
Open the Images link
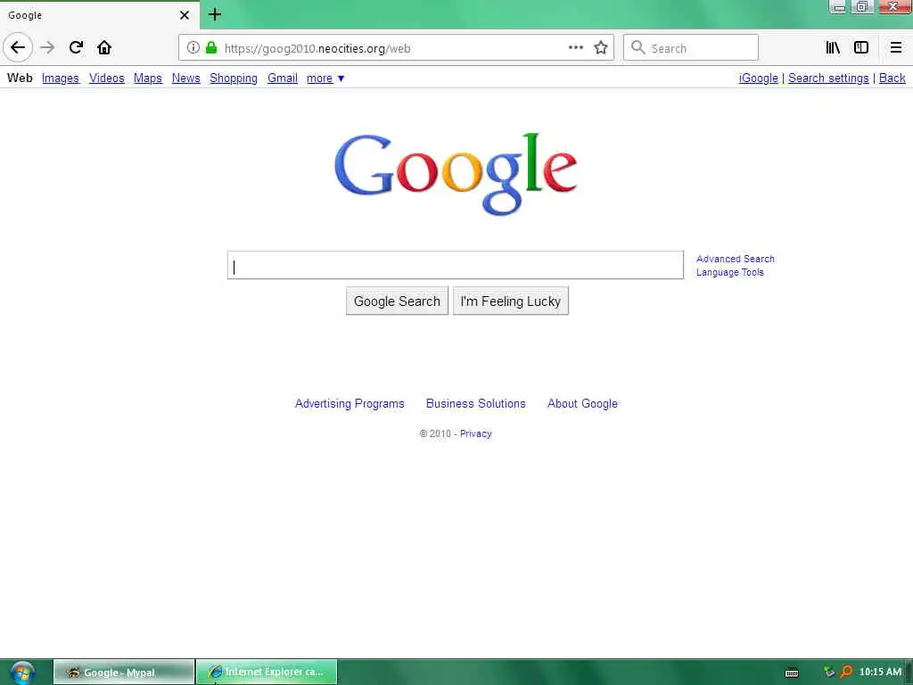coord(61,78)
